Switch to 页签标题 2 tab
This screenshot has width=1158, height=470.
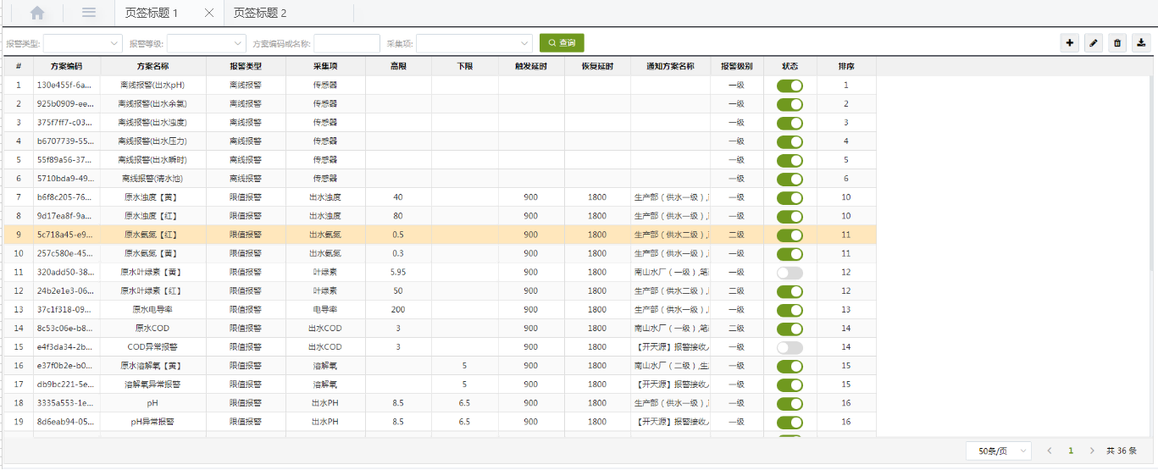tap(260, 14)
